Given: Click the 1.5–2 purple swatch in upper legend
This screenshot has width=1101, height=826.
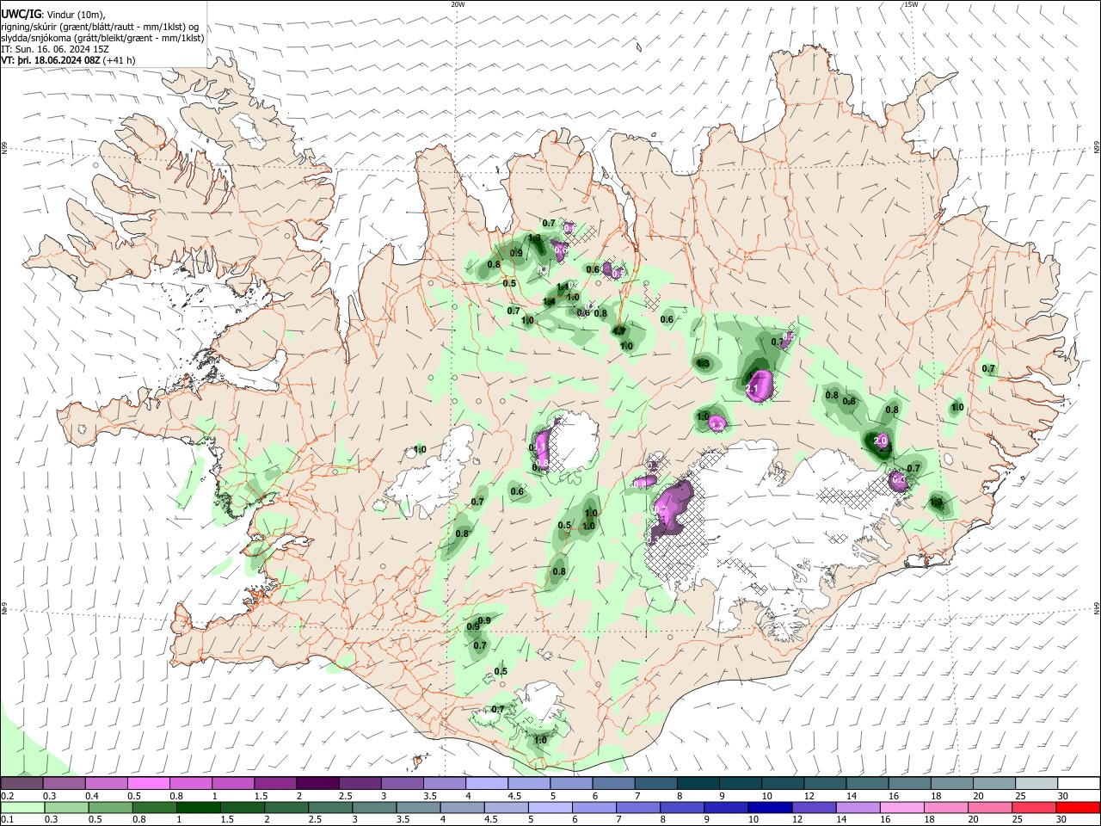Looking at the screenshot, I should point(275,784).
